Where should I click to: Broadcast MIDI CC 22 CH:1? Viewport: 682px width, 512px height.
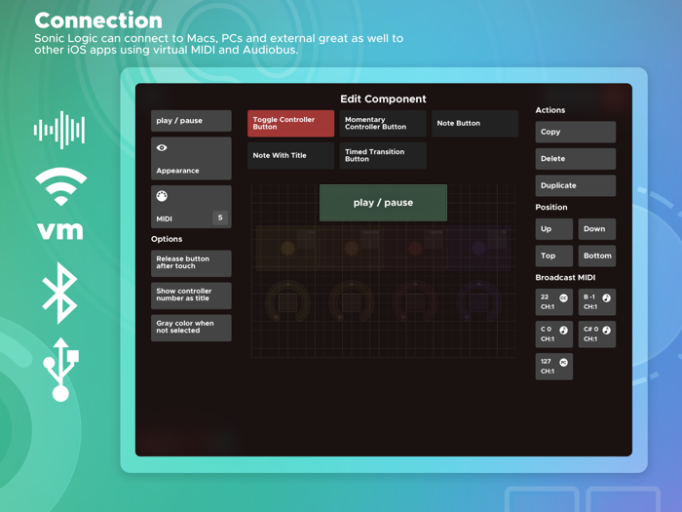(x=554, y=301)
